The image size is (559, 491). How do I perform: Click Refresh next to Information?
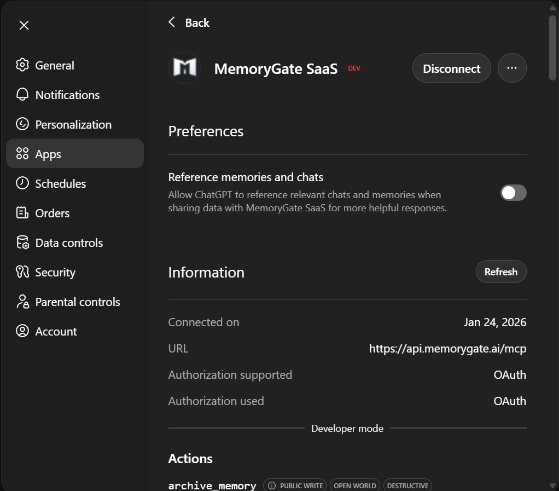coord(500,272)
